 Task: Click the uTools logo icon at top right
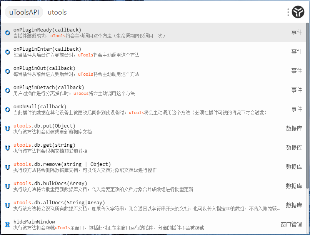(298, 12)
